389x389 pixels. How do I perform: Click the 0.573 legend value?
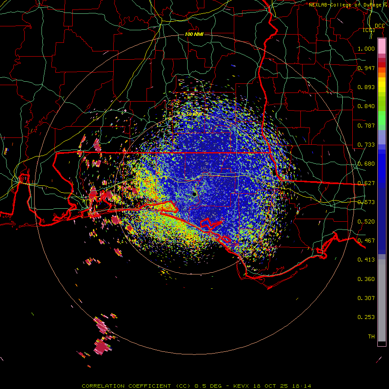tap(366, 202)
